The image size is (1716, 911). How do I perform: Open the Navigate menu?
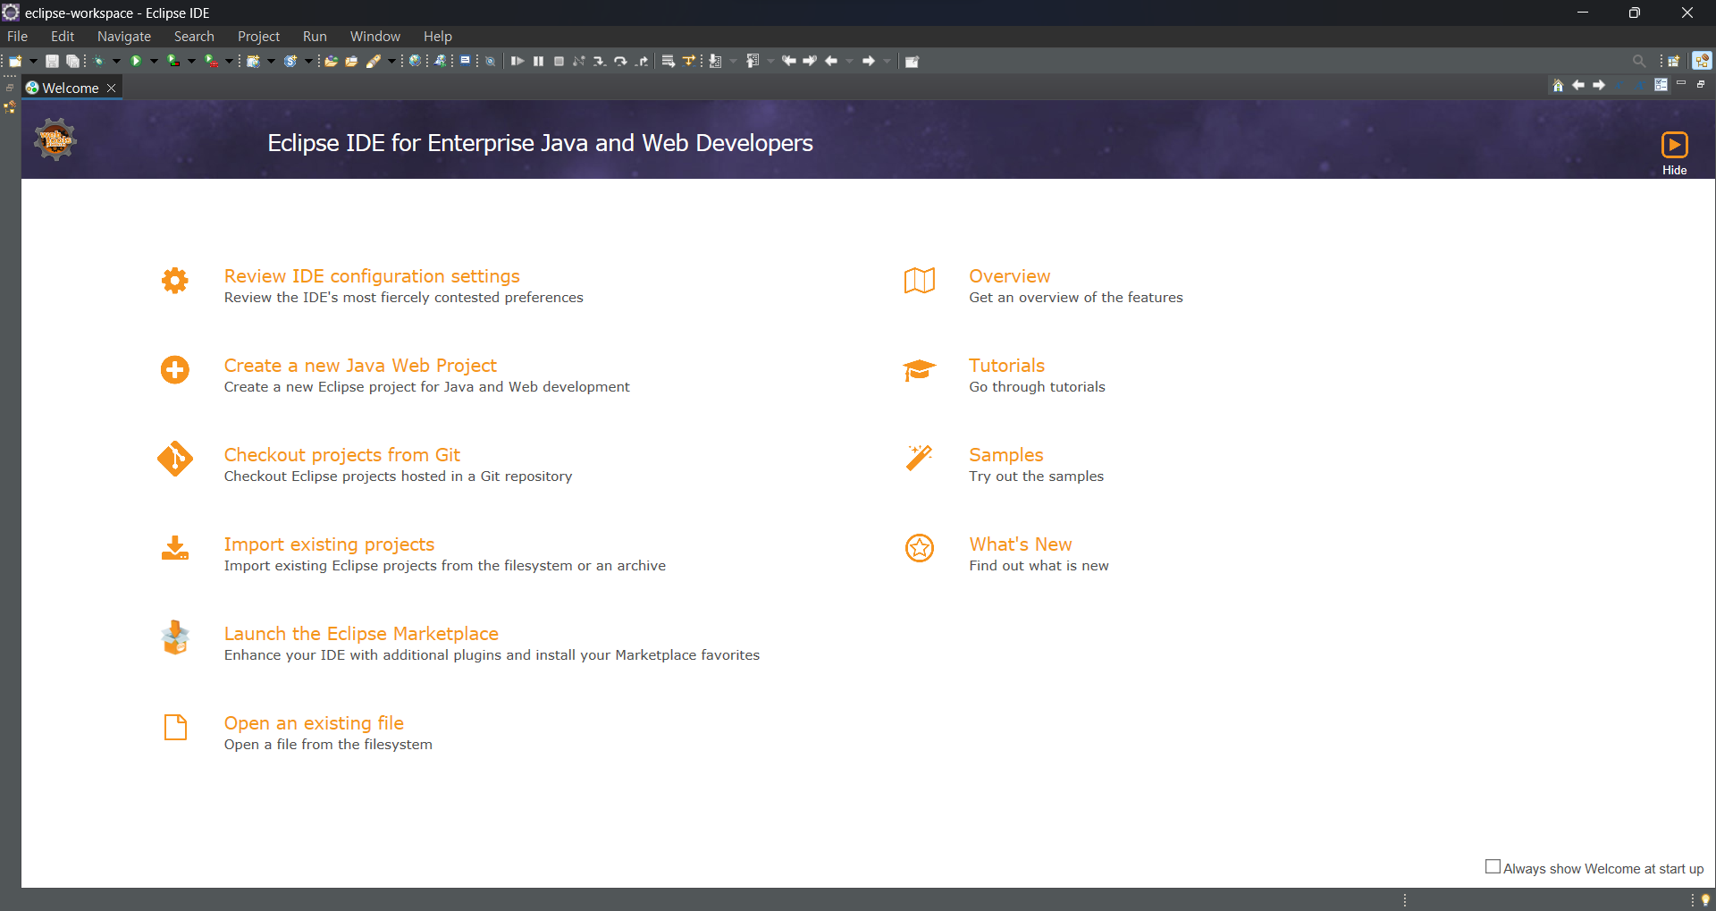pyautogui.click(x=124, y=36)
